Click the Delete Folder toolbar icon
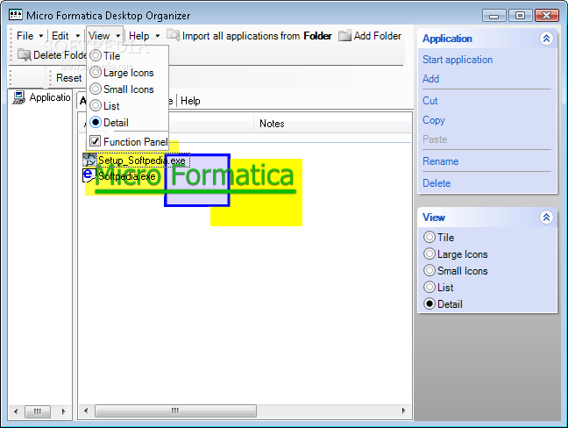The width and height of the screenshot is (568, 428). (x=25, y=54)
